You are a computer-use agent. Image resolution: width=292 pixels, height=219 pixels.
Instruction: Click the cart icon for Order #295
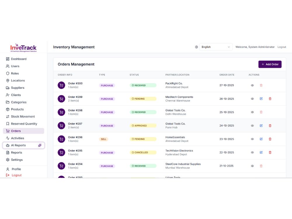(61, 152)
